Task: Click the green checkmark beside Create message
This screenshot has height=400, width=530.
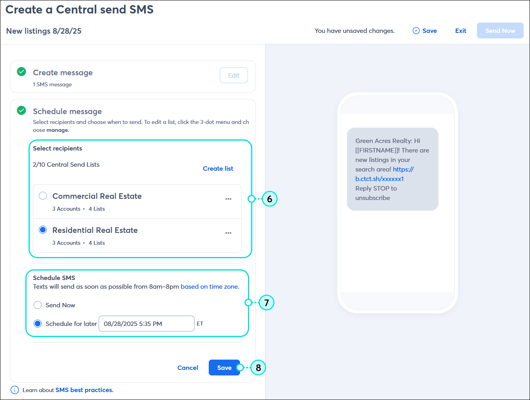Action: point(21,72)
